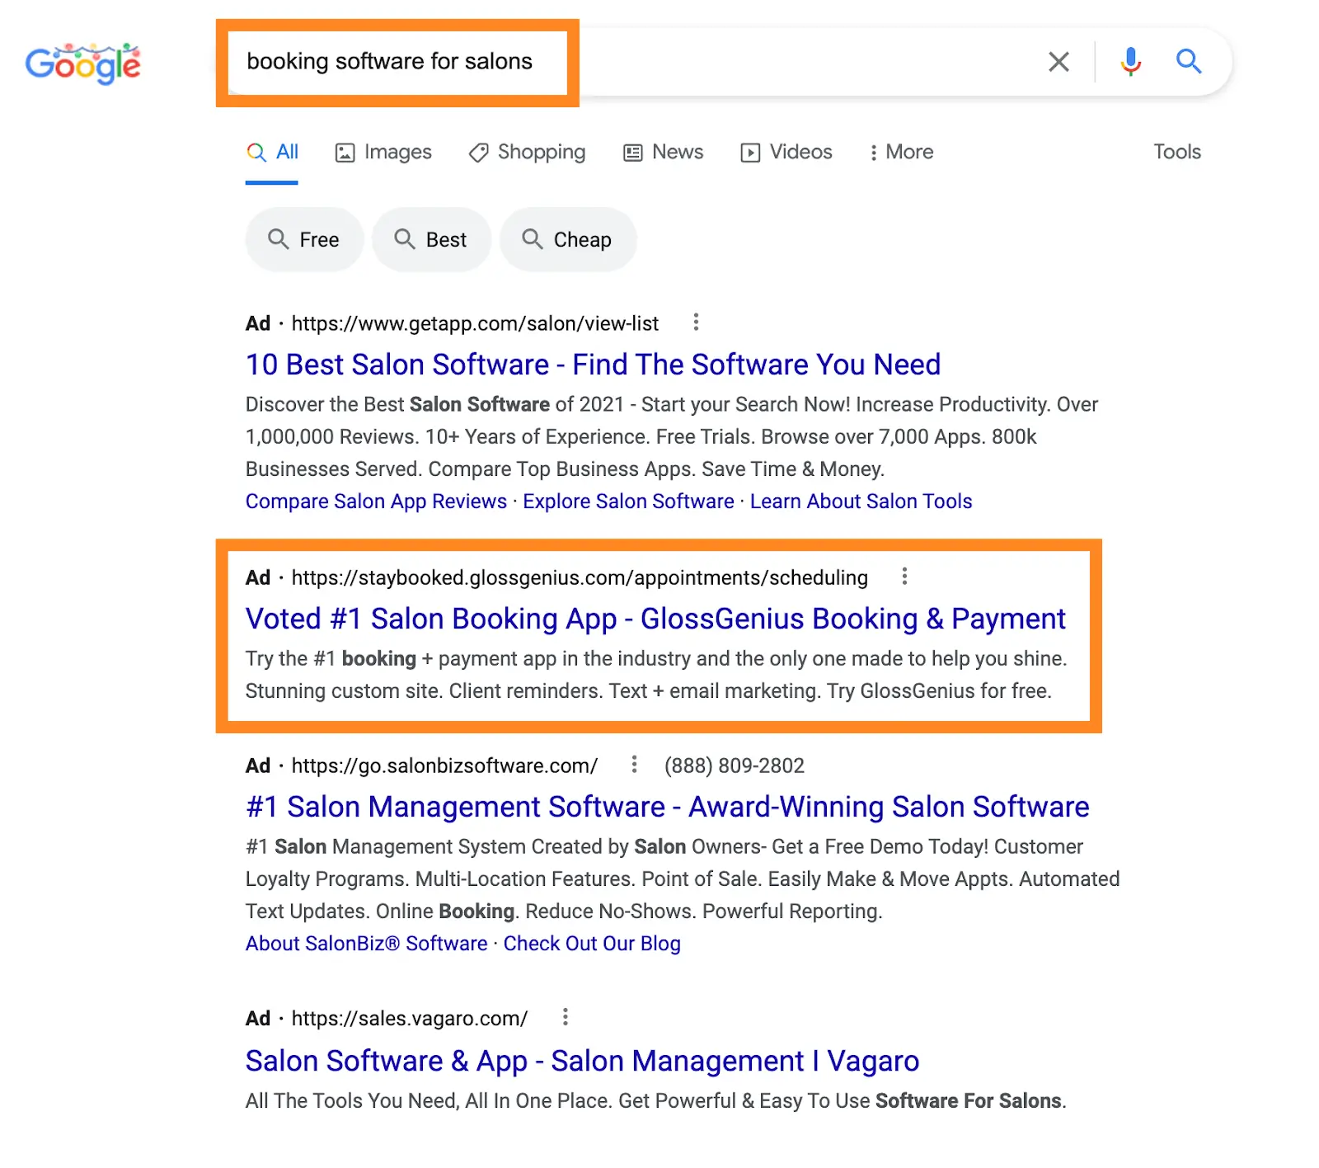
Task: Click the Google logo
Action: (x=82, y=64)
